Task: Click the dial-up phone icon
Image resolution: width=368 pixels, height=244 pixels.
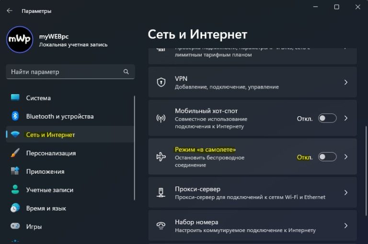Action: click(x=161, y=226)
